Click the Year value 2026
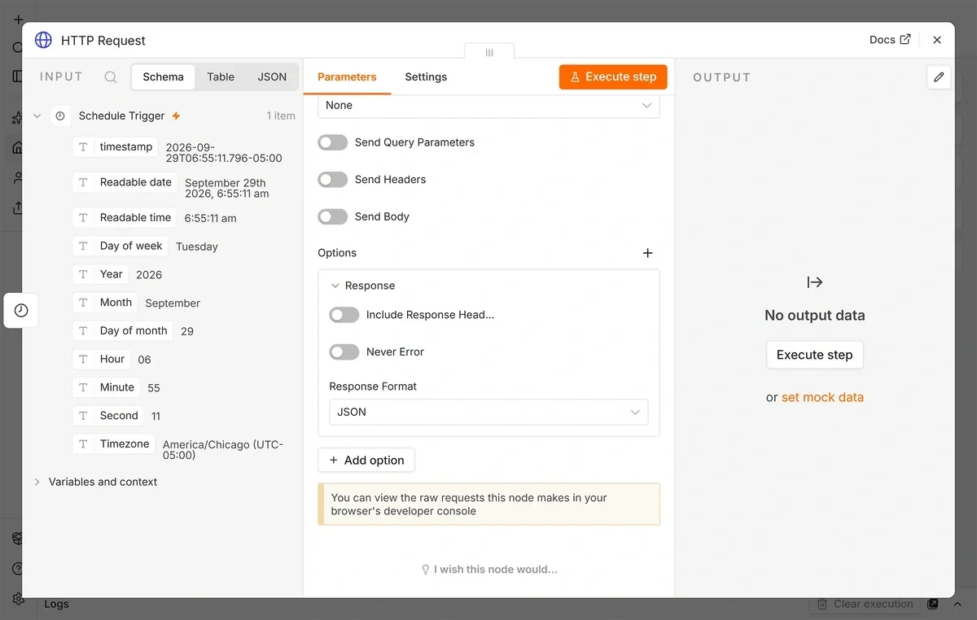Screen dimensions: 977x620 pos(149,275)
